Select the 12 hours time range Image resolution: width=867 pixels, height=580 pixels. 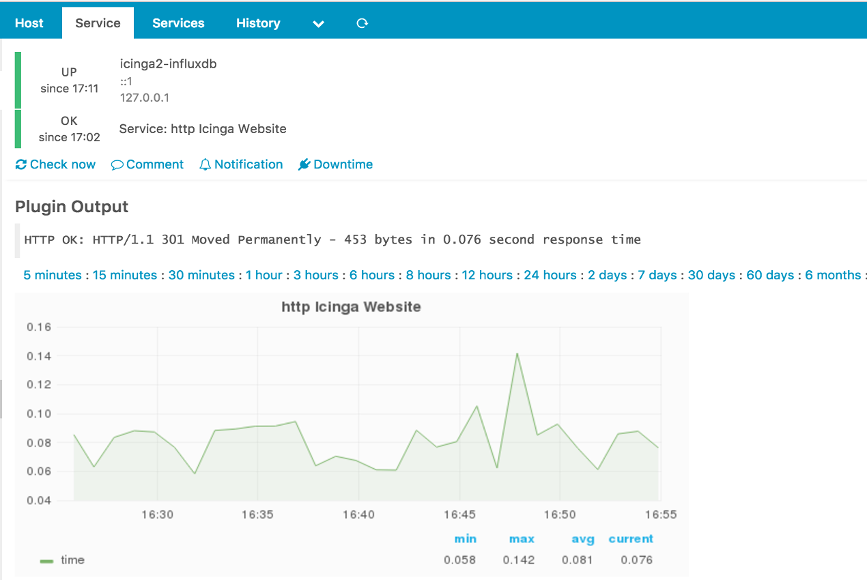click(x=487, y=275)
